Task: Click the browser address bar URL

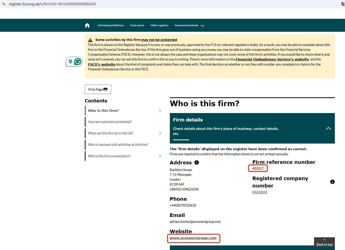Action: pyautogui.click(x=53, y=4)
